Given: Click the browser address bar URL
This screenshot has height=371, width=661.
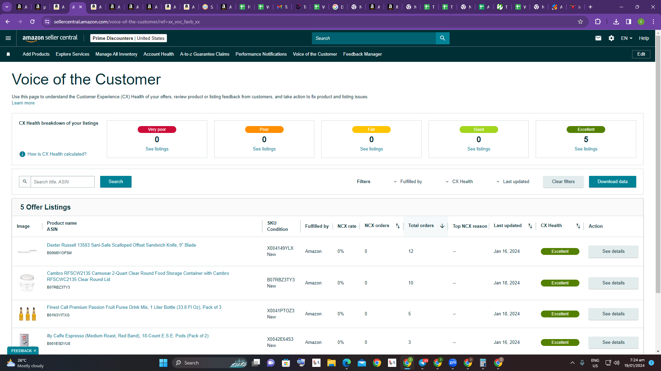Looking at the screenshot, I should pyautogui.click(x=127, y=22).
